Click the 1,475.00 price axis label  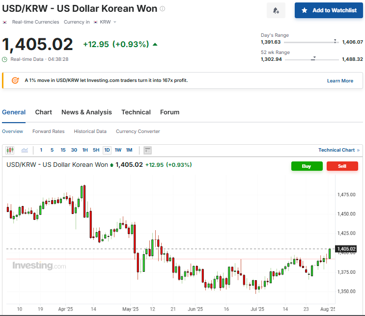click(x=346, y=195)
